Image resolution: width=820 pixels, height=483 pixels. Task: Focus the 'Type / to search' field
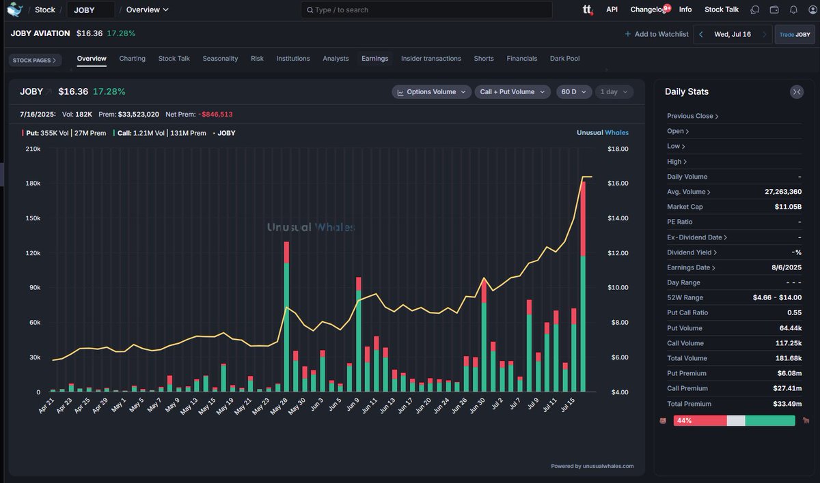[x=426, y=10]
